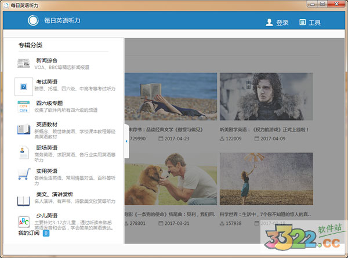Click the 新闻综合 newspaper icon
Viewport: 348px width, 258px height.
coord(23,63)
